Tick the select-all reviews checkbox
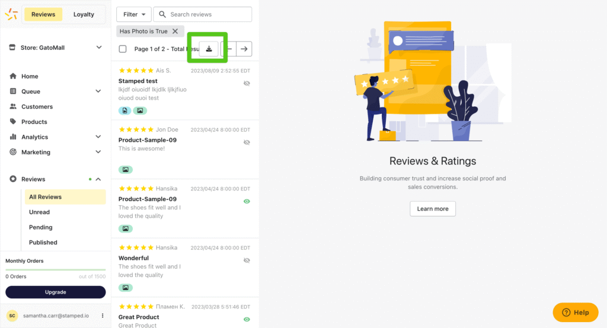 coord(123,49)
